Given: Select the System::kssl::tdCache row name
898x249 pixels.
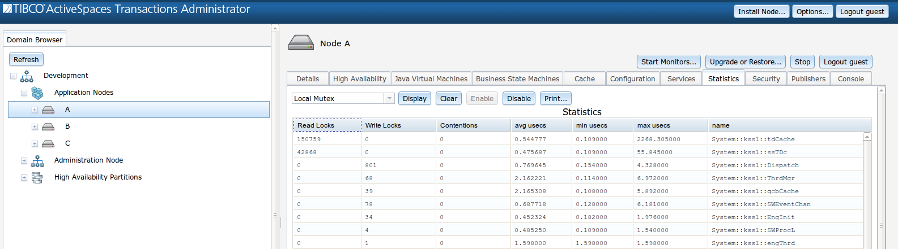Looking at the screenshot, I should [753, 139].
